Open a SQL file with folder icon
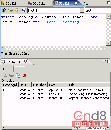The width and height of the screenshot is (111, 130). 10,10
